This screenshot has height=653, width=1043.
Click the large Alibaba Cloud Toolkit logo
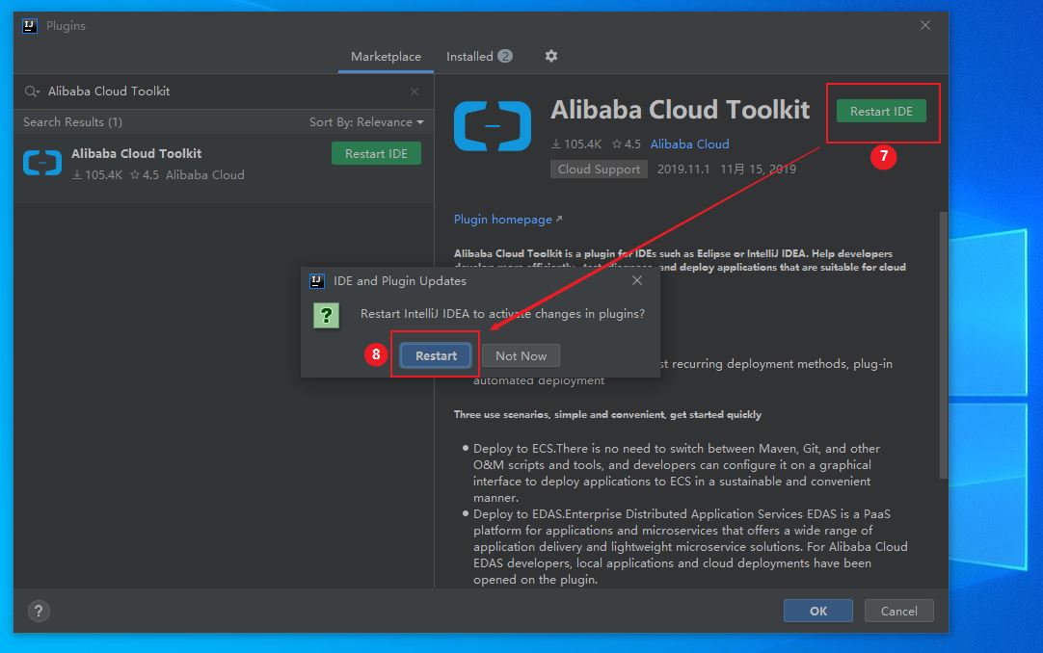point(492,126)
